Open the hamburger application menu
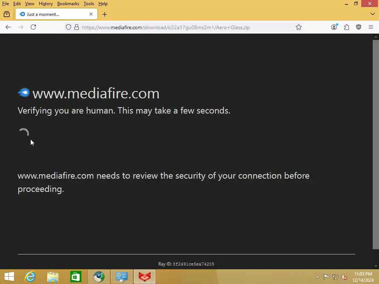Screen dimensions: 379x284 371,27
